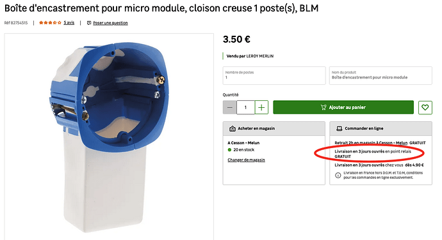
Task: Click the laptop icon in Commander en ligne
Action: click(x=339, y=129)
